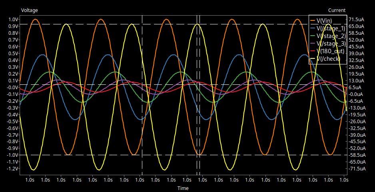
Task: Click blue stage_1 legend color marker
Action: [x=313, y=28]
